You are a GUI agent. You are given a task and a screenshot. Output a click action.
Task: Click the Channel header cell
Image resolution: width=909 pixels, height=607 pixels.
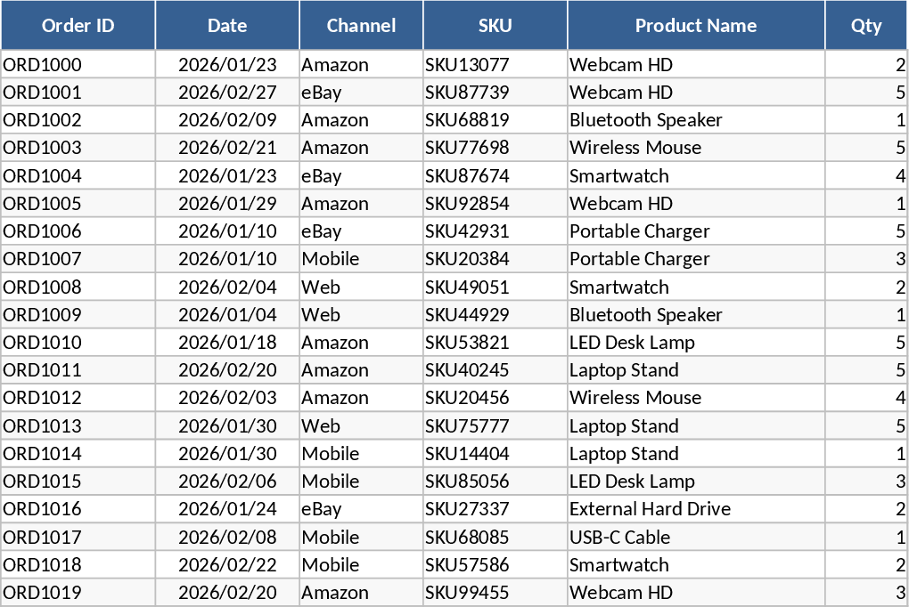tap(361, 26)
